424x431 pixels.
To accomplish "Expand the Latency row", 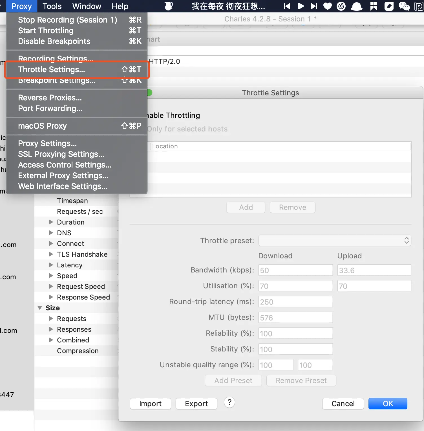I will [x=51, y=265].
